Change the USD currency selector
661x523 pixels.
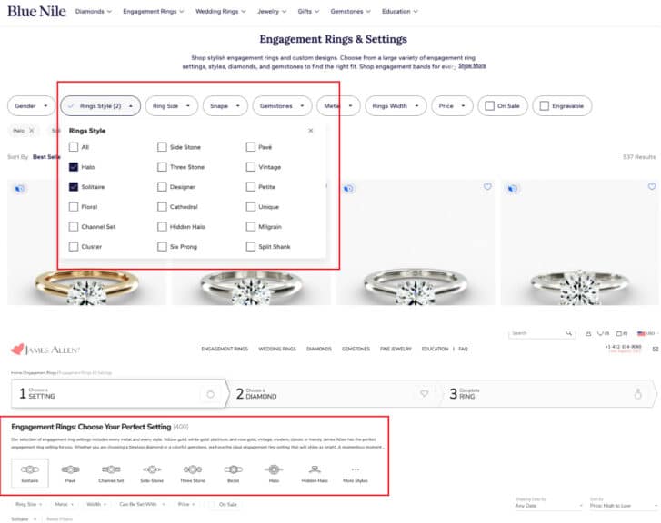tap(647, 333)
